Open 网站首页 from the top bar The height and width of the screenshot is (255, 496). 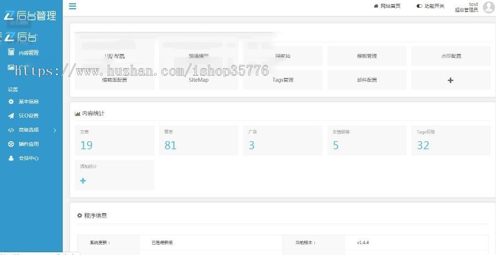click(387, 6)
